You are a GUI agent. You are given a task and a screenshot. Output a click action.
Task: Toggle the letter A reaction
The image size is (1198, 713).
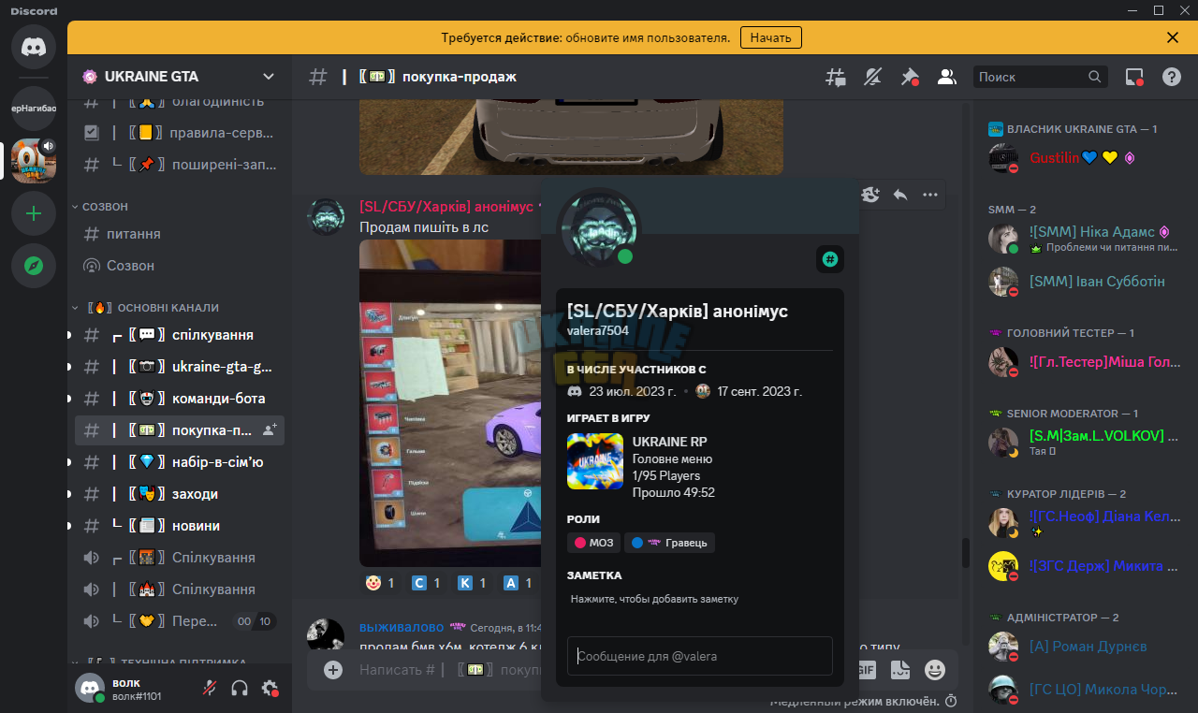click(519, 583)
